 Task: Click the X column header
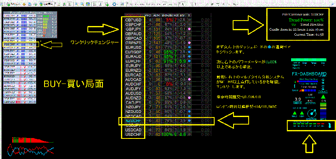tap(189, 15)
